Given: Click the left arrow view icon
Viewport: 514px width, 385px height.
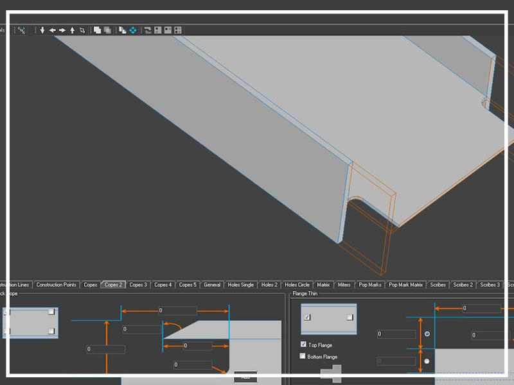Looking at the screenshot, I should point(53,30).
